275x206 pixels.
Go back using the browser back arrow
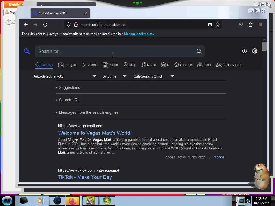pos(26,25)
